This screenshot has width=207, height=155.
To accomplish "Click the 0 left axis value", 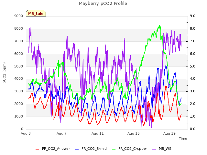I will click(x=22, y=129).
